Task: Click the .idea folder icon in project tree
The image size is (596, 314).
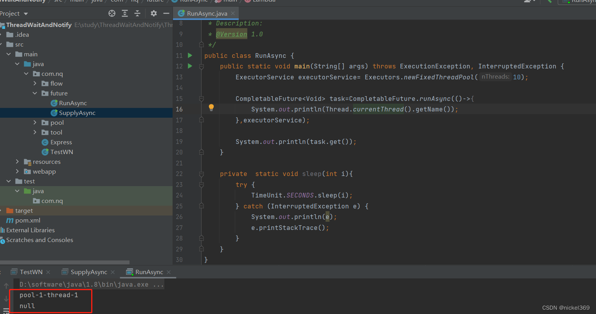Action: coord(10,34)
